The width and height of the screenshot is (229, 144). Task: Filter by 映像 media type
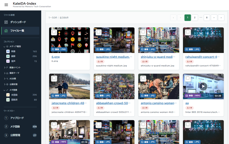22,51
